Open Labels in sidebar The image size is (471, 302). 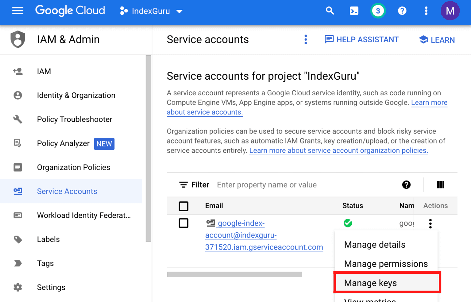click(x=48, y=240)
